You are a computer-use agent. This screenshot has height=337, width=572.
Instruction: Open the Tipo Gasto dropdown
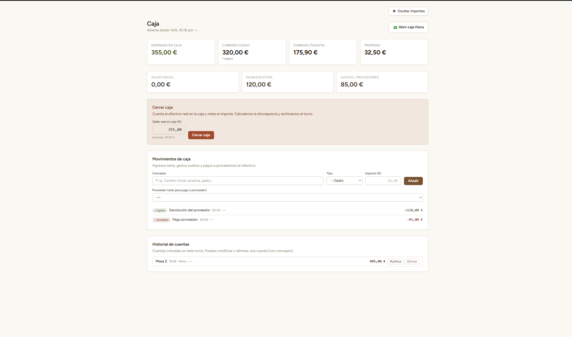344,181
